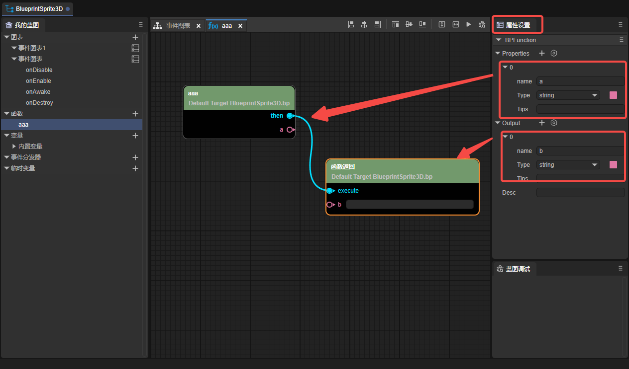Click the plus icon next to Properties

click(542, 53)
